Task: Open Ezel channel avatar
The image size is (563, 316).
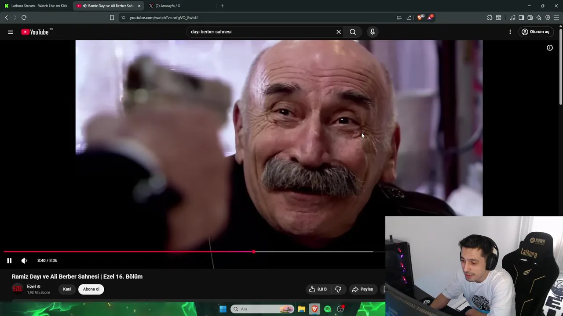Action: coord(18,289)
